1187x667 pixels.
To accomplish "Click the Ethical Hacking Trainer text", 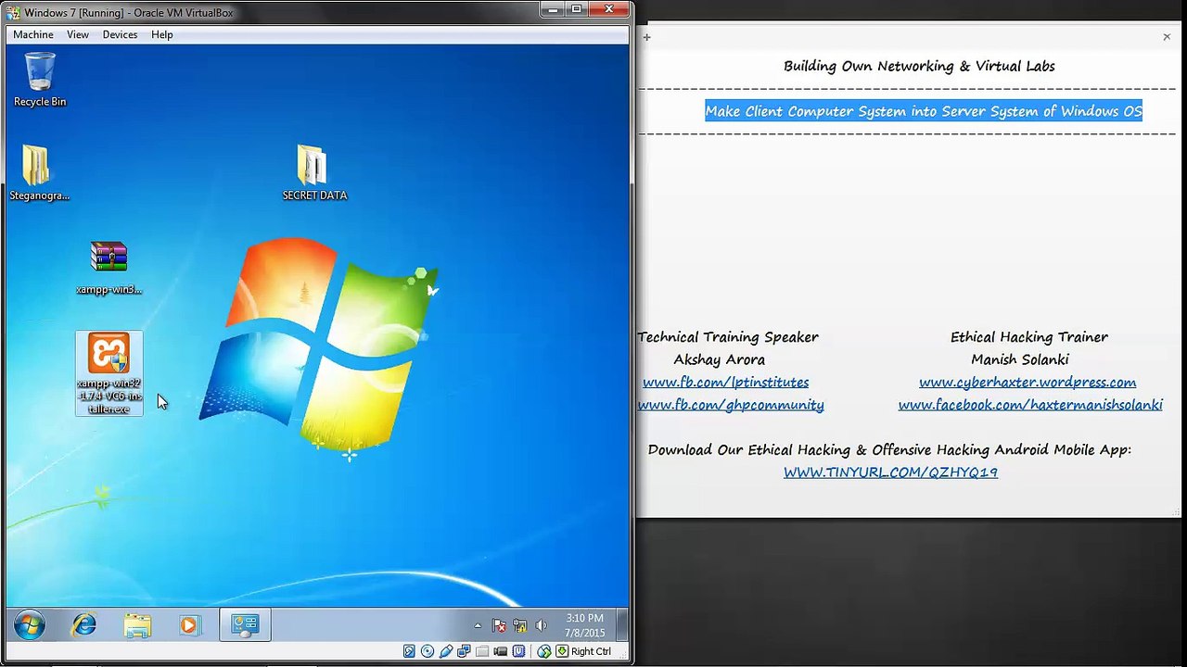I will [x=1029, y=337].
